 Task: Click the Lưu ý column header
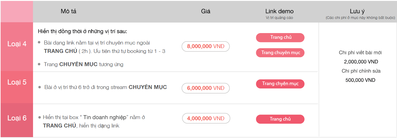[x=357, y=11]
